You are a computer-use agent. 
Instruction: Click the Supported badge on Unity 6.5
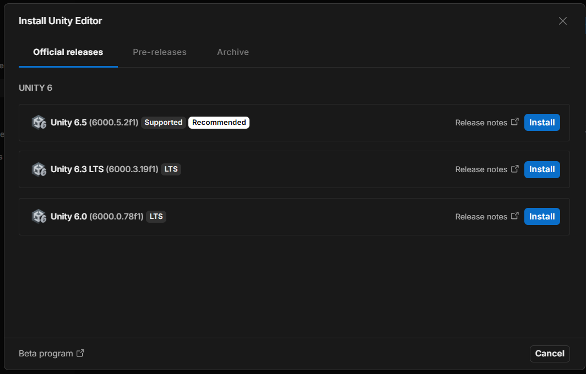(164, 123)
